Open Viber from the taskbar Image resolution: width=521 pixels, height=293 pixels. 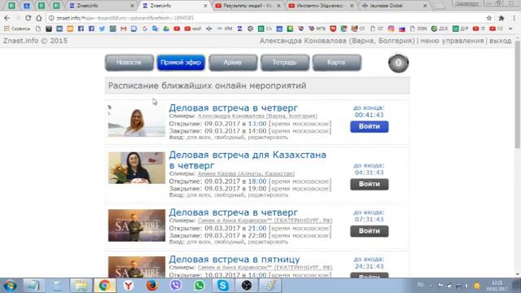(x=176, y=286)
